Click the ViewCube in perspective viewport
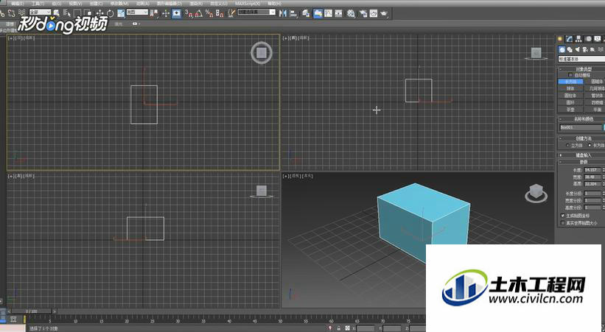Screen dimensions: 605x332 coord(536,191)
